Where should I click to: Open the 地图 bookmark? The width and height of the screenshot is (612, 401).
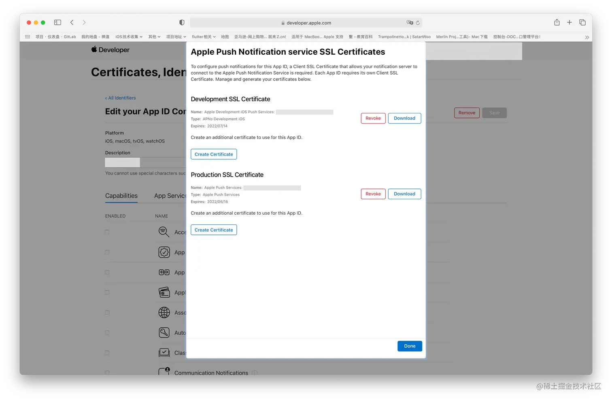point(225,36)
